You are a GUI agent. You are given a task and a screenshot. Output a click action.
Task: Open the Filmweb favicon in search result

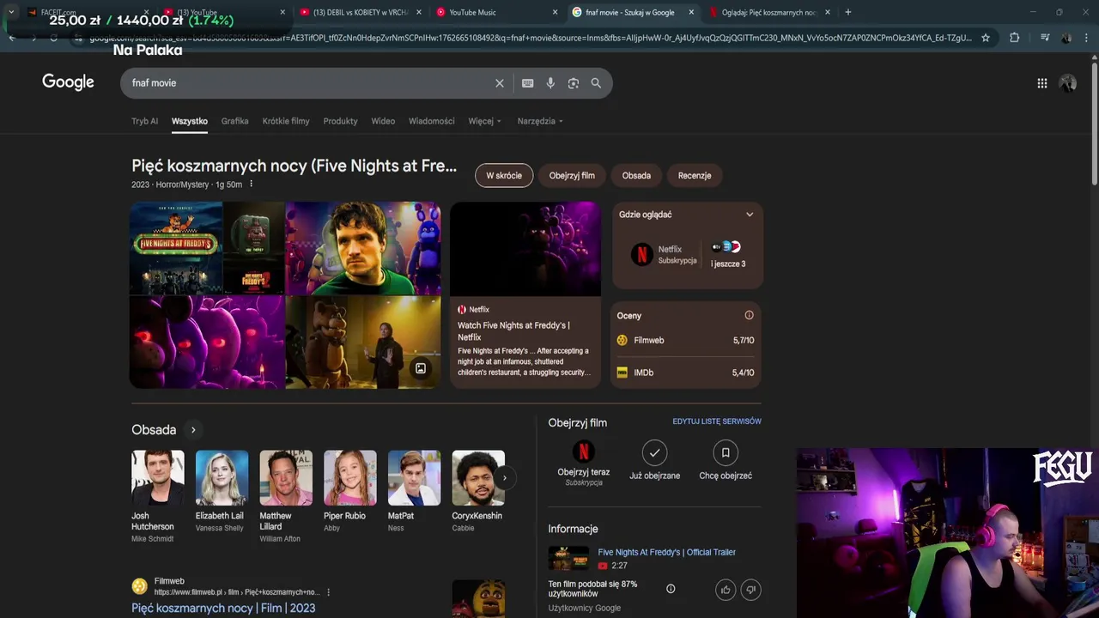[139, 586]
